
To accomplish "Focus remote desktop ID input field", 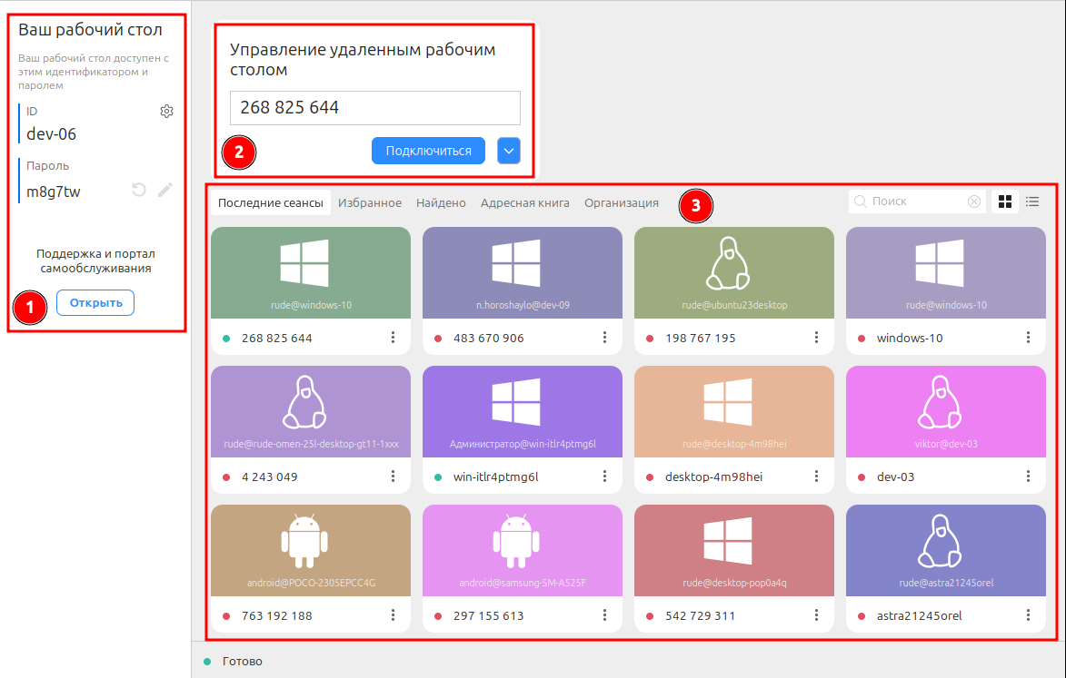I will tap(375, 108).
